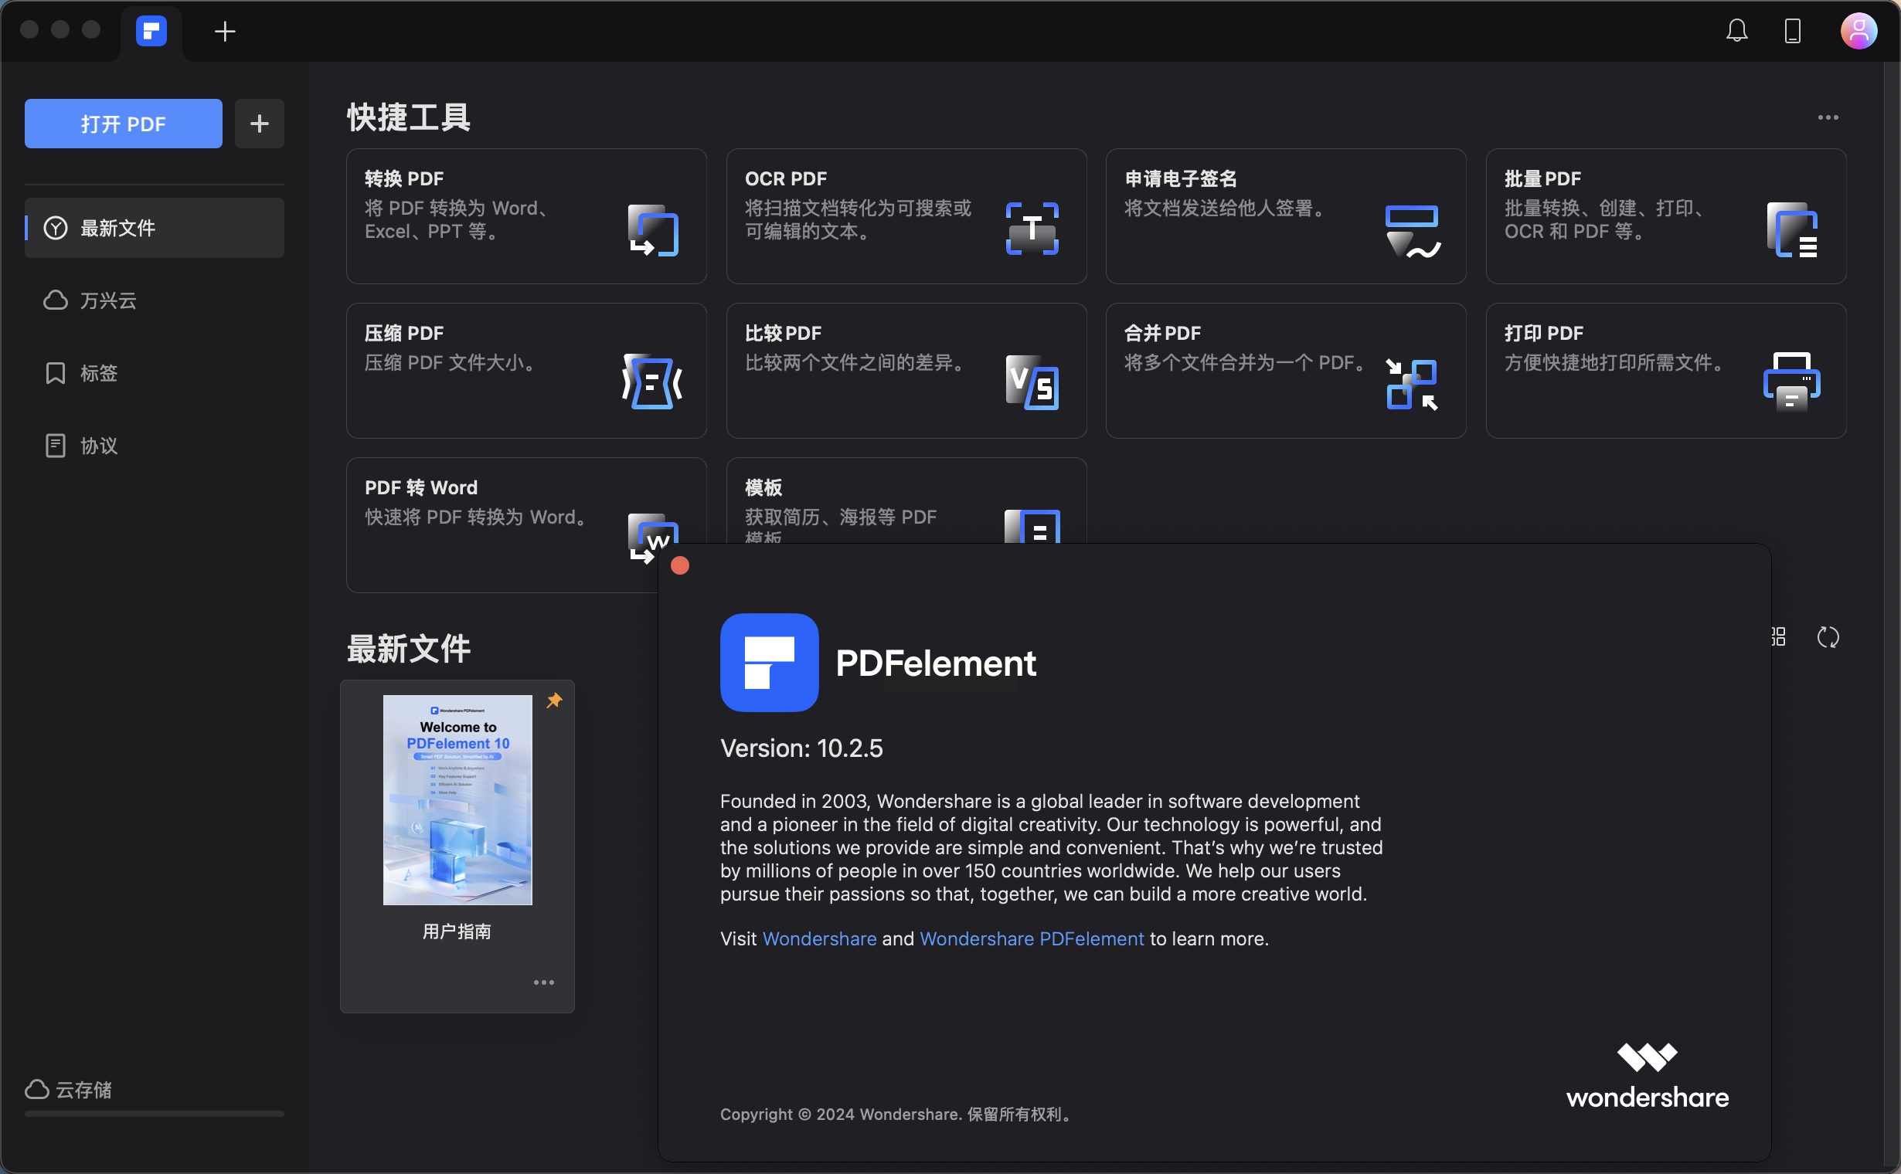Click the 打开 PDF button
The width and height of the screenshot is (1901, 1174).
[x=124, y=124]
